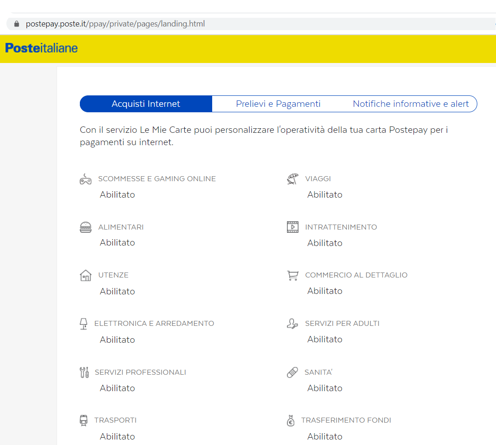
Task: Click ELETTRONICA E ARREDAMENTO label
Action: coord(154,324)
